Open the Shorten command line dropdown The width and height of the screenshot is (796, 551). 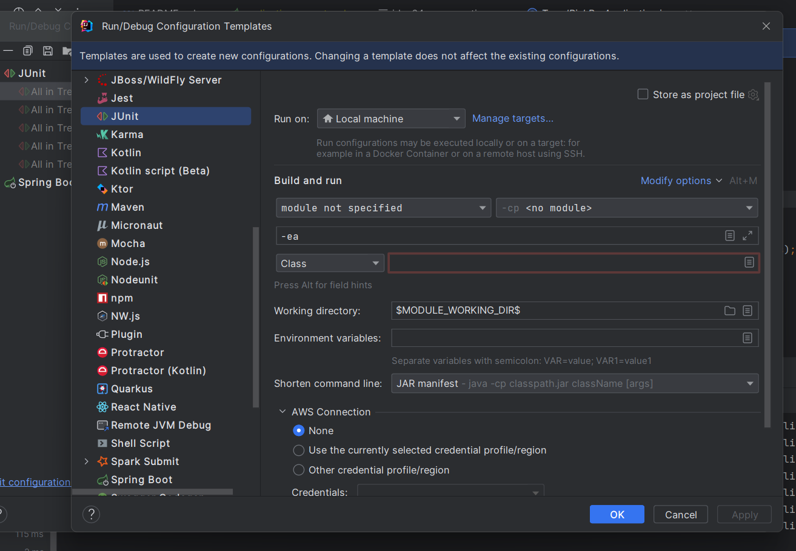click(575, 383)
